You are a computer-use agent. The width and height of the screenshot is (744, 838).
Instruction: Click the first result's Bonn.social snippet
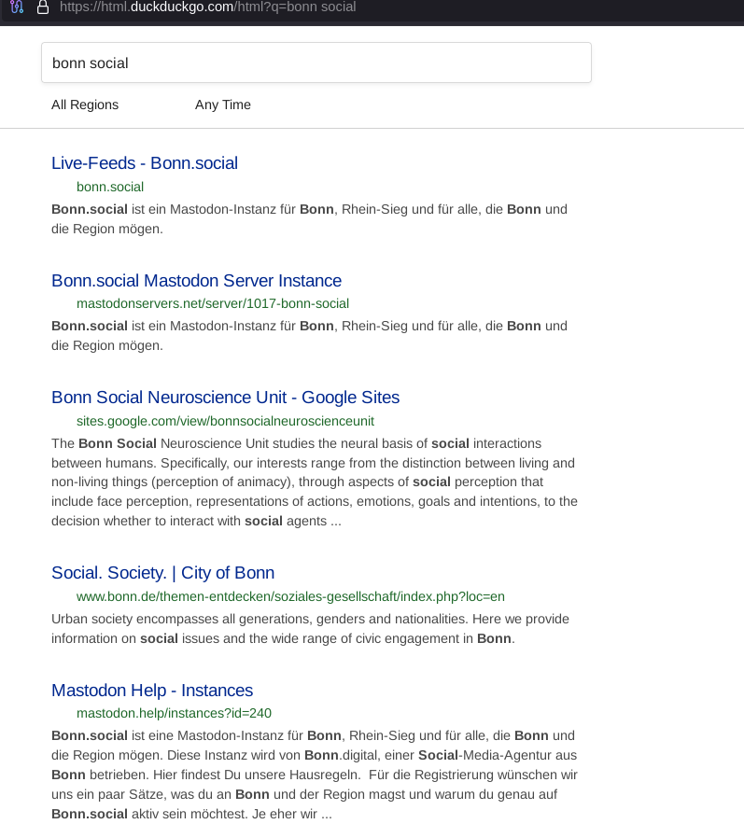(x=309, y=218)
